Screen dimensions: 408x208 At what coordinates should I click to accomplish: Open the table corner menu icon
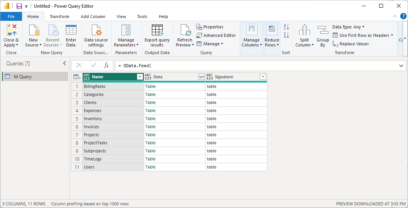(x=77, y=77)
